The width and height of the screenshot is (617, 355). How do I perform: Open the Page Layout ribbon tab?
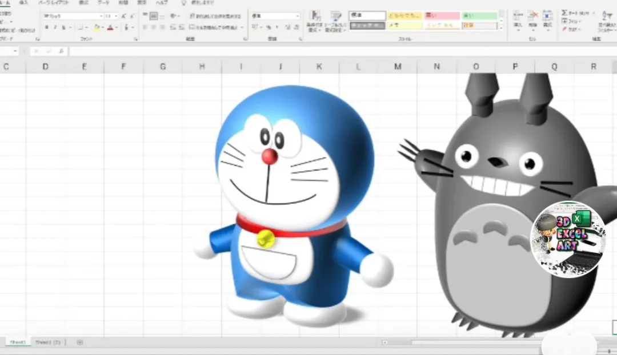pyautogui.click(x=54, y=3)
